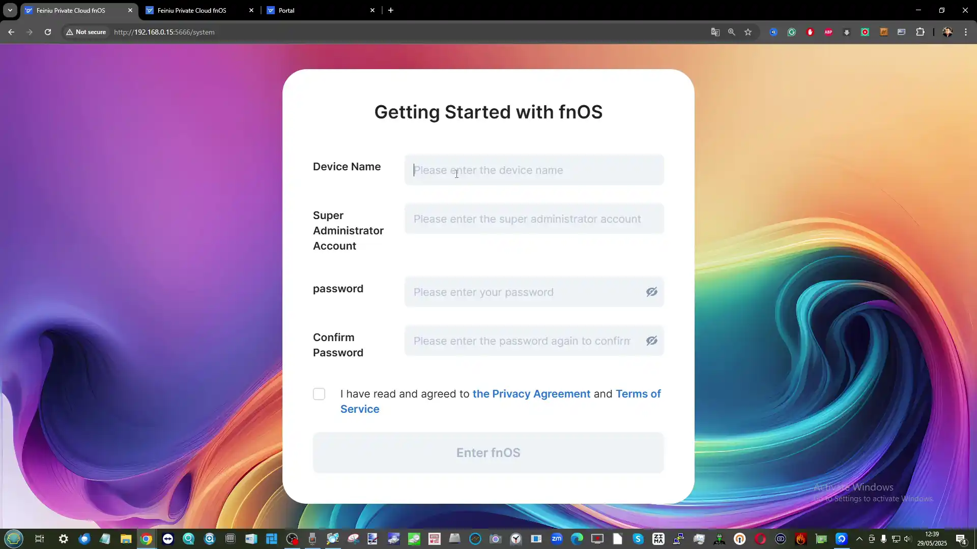Screen dimensions: 977x549
Task: Open Opera browser from the taskbar
Action: (760, 539)
